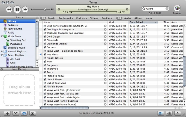Turn on the visualizer
Viewport: 186px width, 117px height.
pyautogui.click(x=169, y=113)
